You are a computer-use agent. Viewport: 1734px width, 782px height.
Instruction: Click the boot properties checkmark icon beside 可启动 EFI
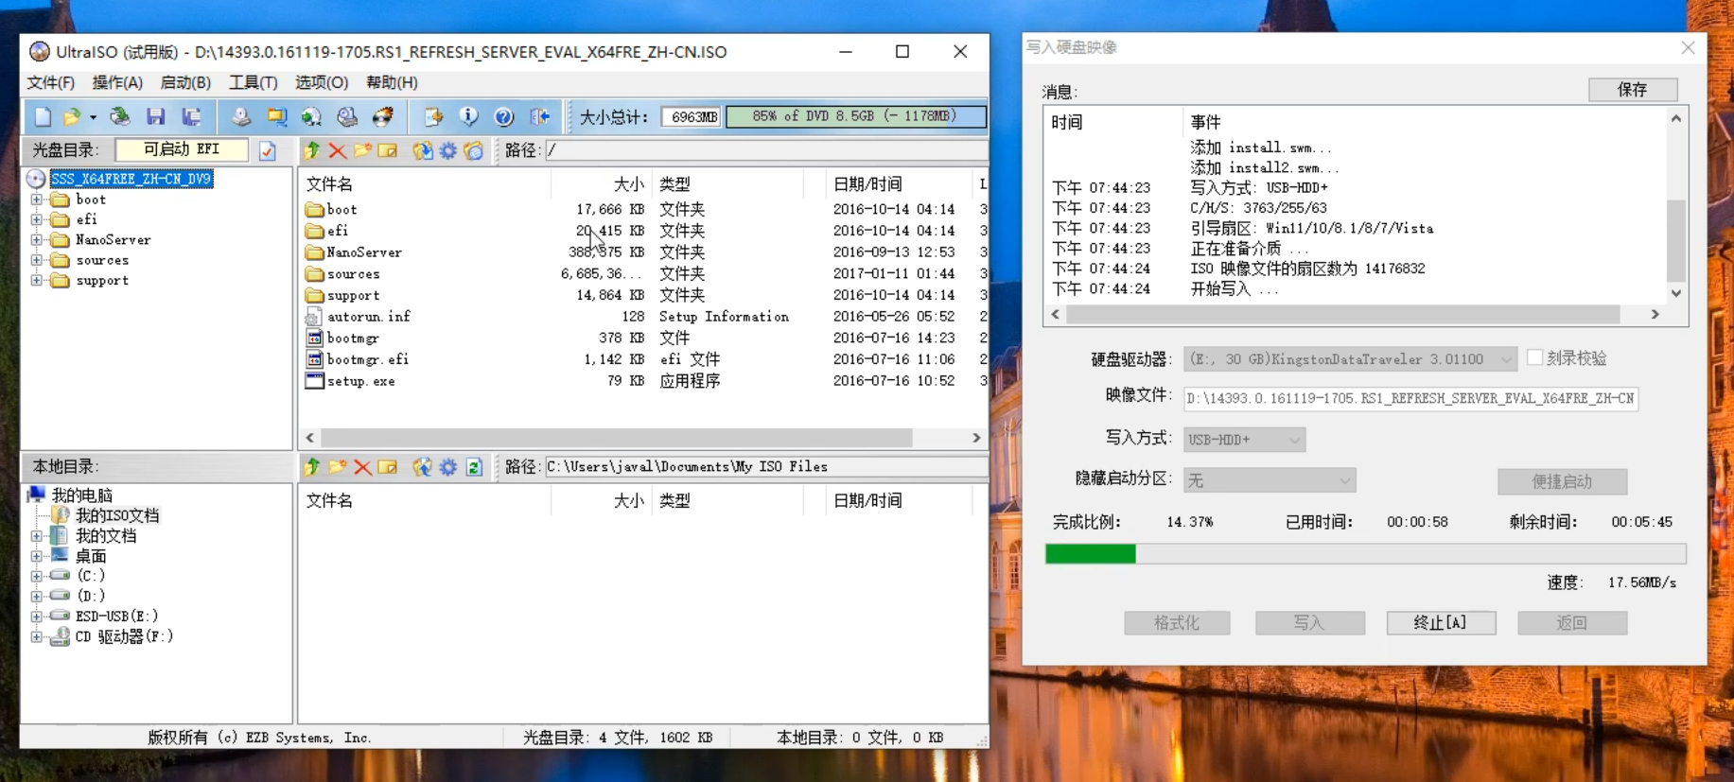coord(268,150)
